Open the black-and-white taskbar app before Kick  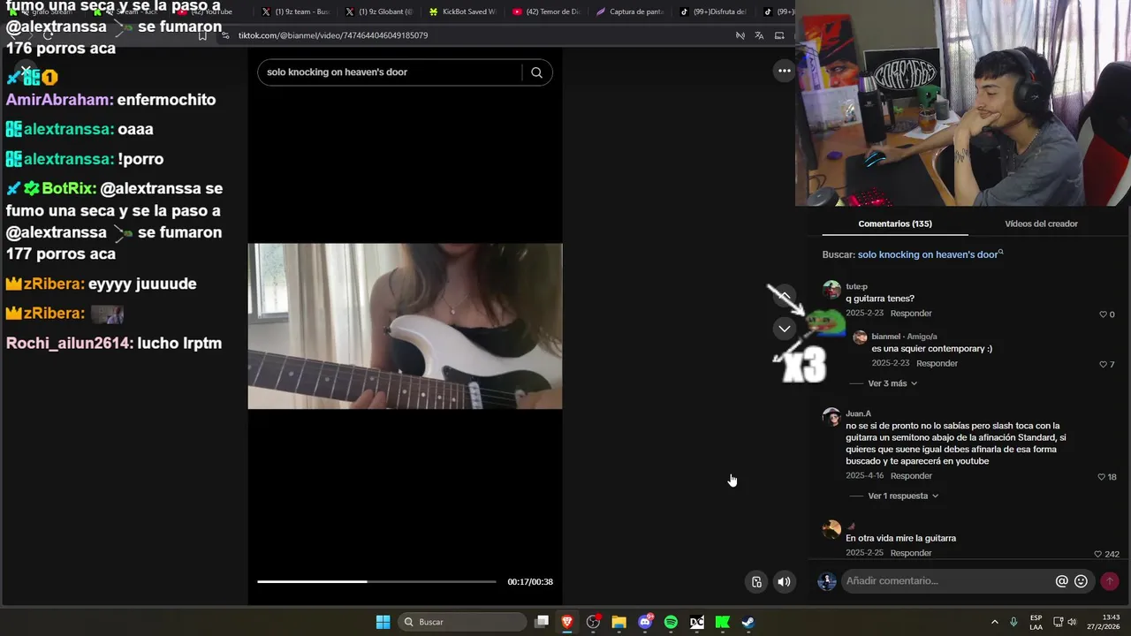696,622
